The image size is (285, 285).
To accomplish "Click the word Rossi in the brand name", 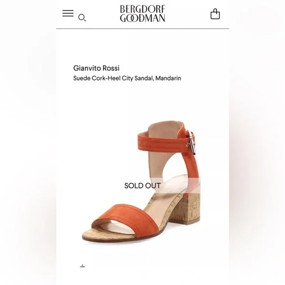I will pyautogui.click(x=111, y=68).
